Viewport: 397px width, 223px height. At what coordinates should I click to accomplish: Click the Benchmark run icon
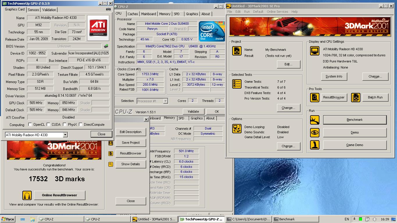pos(315,120)
